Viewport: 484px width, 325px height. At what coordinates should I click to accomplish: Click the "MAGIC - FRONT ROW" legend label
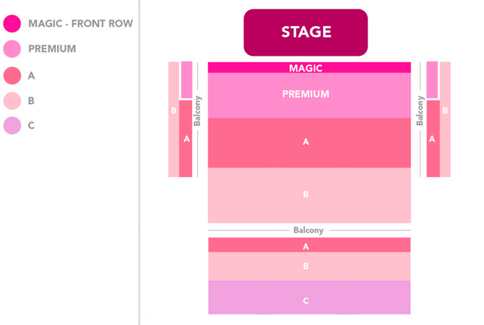80,24
